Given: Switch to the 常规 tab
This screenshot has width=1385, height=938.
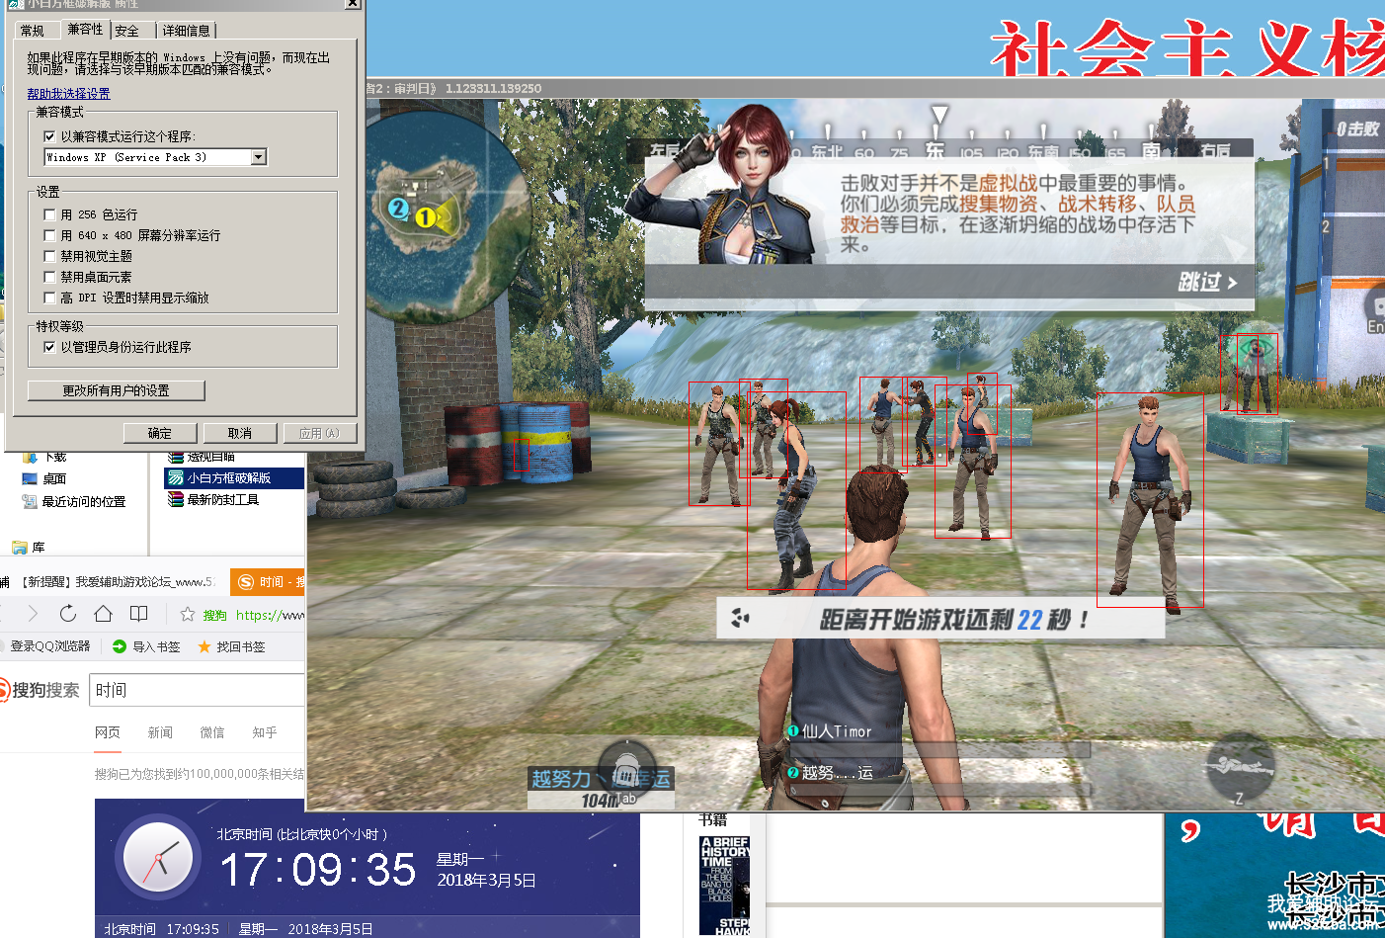Looking at the screenshot, I should pos(33,32).
